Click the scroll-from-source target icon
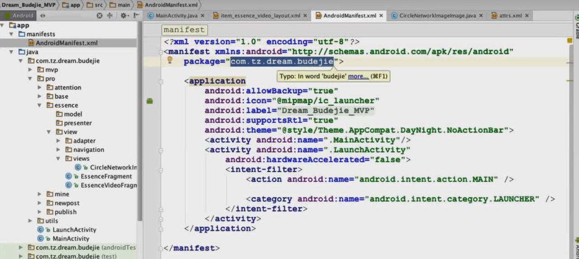Viewport: 579px width, 259px height. click(x=100, y=15)
